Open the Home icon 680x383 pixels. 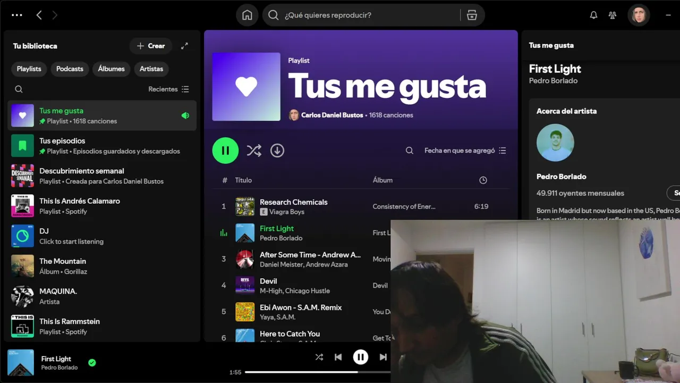click(x=247, y=15)
